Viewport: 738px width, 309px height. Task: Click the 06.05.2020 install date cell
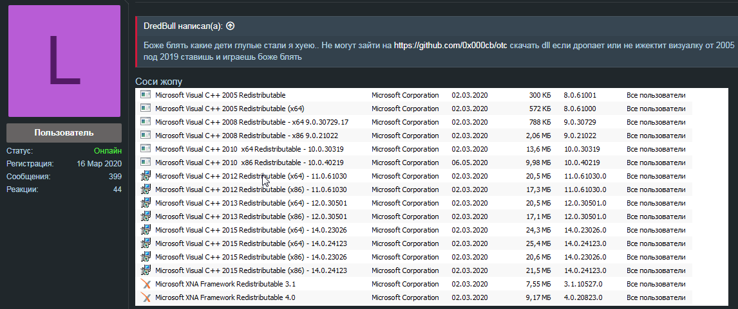click(x=469, y=163)
